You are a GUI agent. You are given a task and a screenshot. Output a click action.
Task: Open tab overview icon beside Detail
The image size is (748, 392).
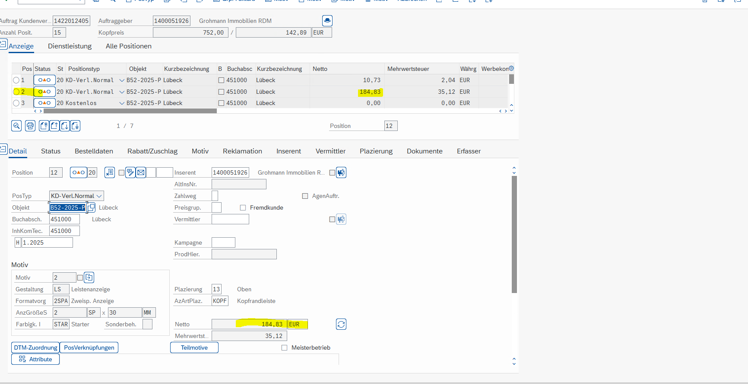(x=3, y=149)
